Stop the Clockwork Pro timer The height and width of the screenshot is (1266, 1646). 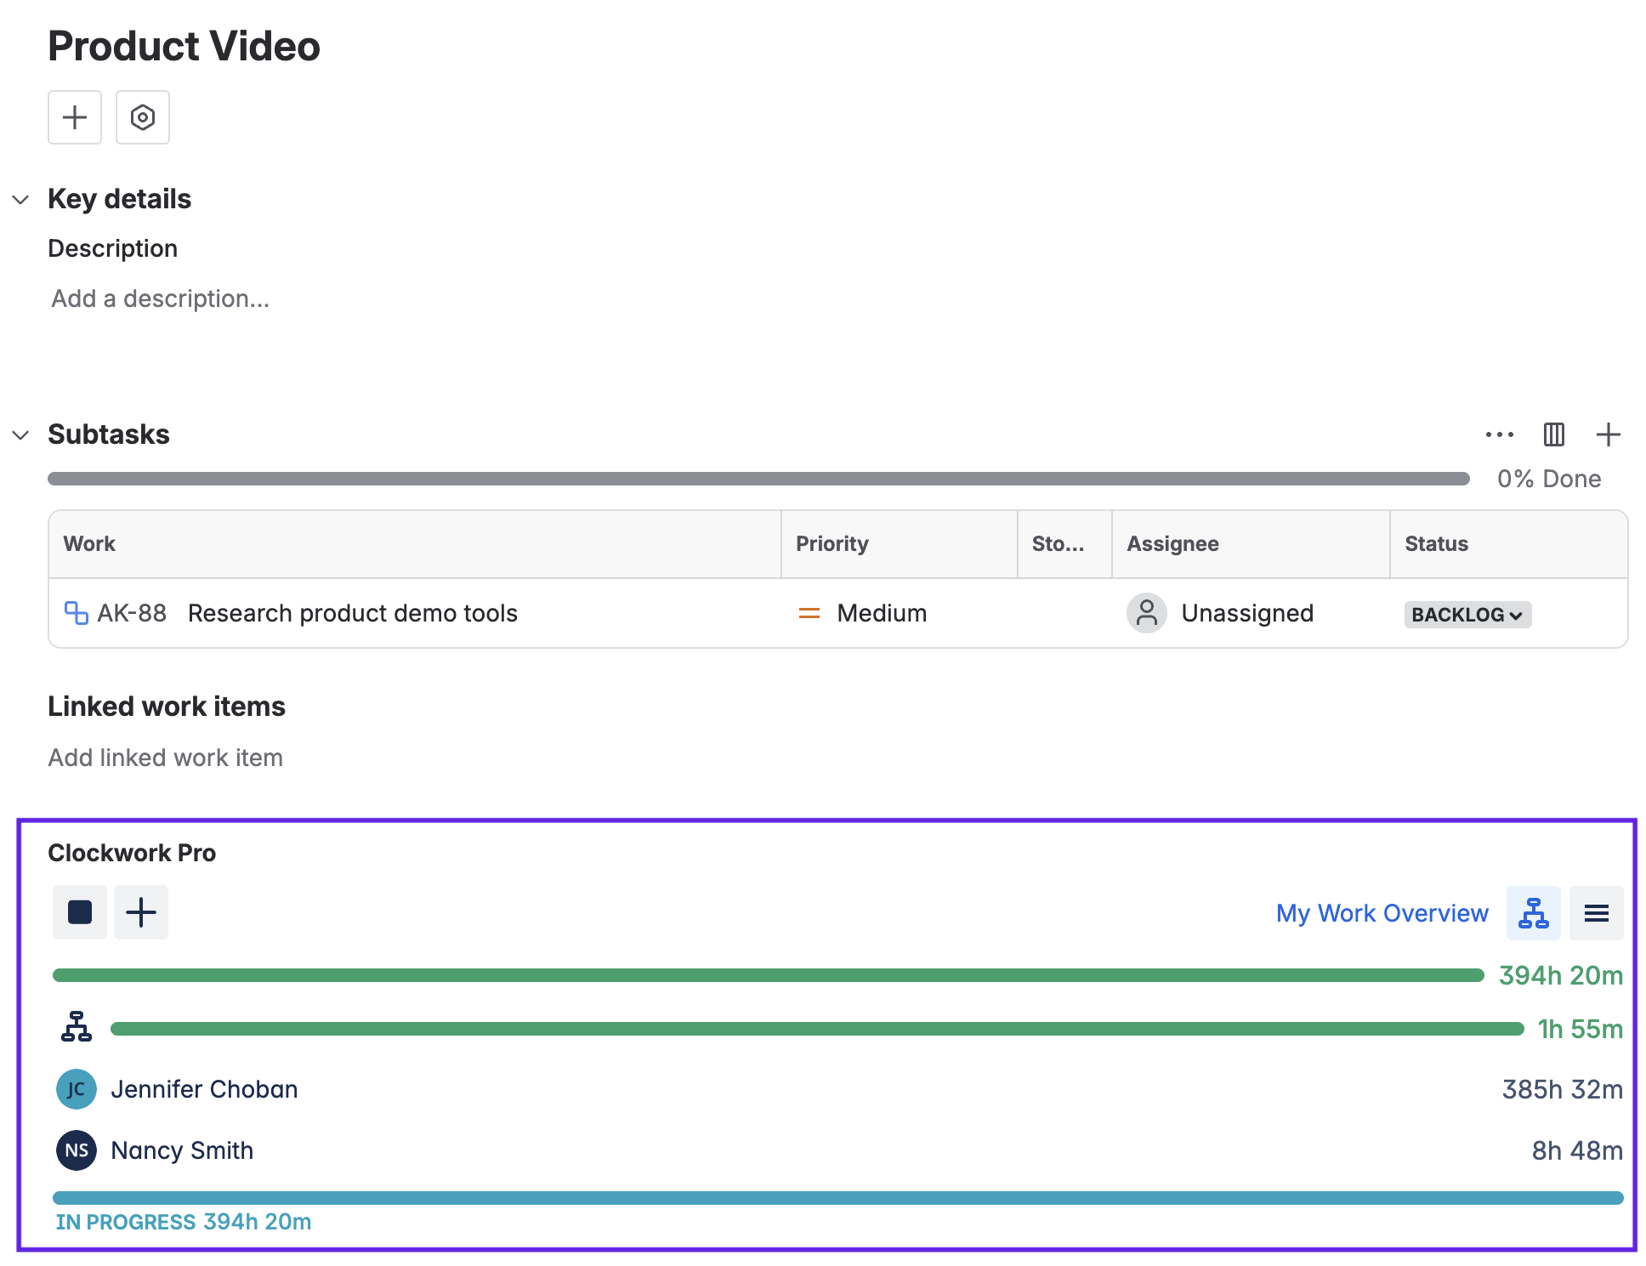(80, 912)
